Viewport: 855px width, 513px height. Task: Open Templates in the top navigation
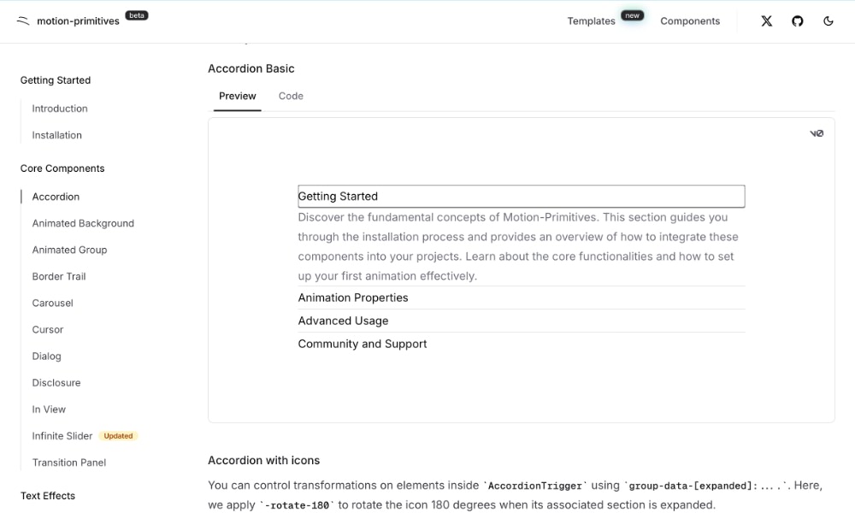pyautogui.click(x=591, y=21)
